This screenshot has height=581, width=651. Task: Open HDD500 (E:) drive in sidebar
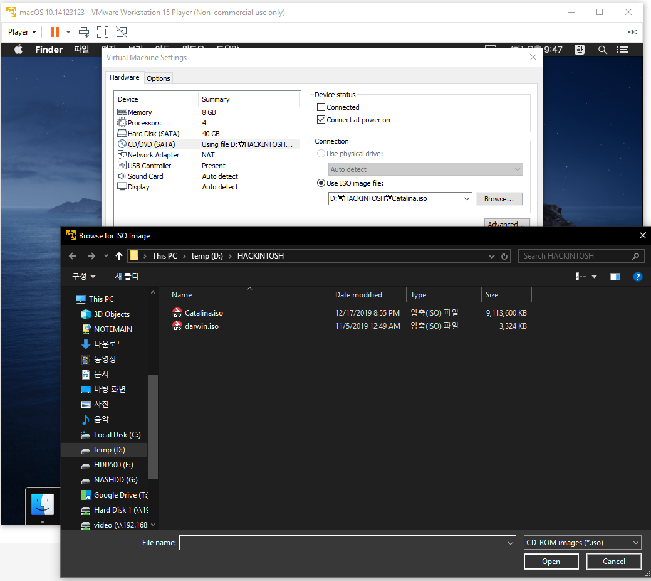108,465
